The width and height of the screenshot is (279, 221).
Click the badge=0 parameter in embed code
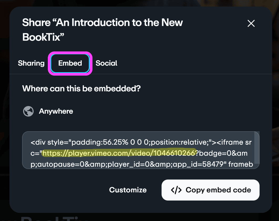tap(213, 153)
